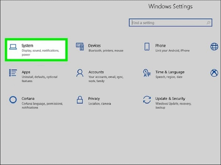
Task: Click 'Uninstall, defaults, optional features' text
Action: pyautogui.click(x=39, y=79)
